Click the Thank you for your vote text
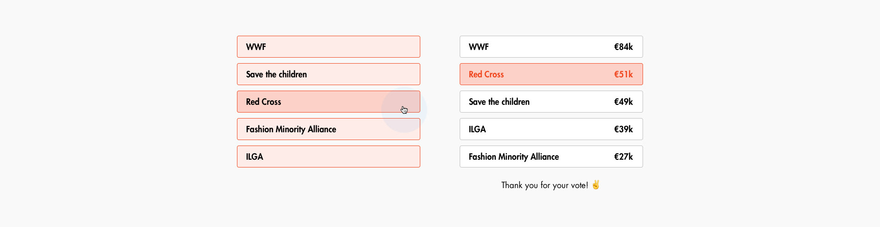 tap(544, 185)
